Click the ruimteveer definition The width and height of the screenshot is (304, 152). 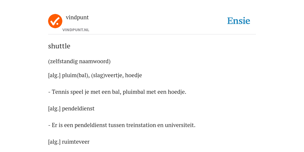click(69, 142)
